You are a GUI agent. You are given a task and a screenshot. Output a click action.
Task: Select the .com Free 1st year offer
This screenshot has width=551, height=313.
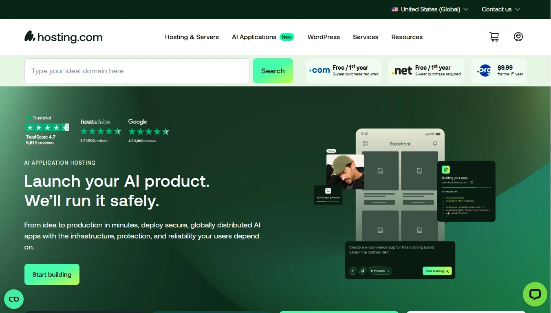(344, 71)
